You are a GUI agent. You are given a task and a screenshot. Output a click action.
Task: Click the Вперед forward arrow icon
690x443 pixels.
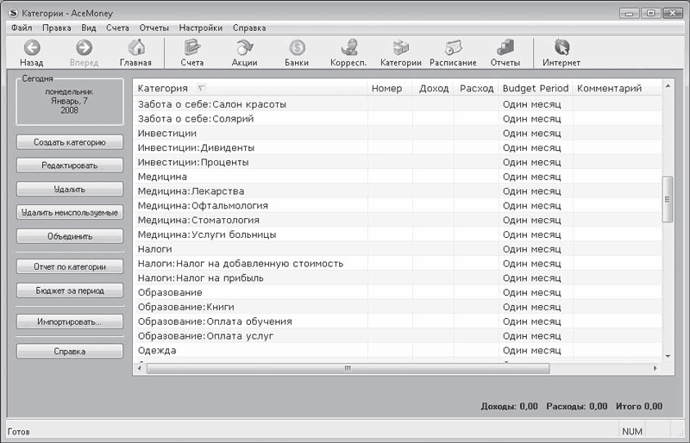click(x=84, y=47)
